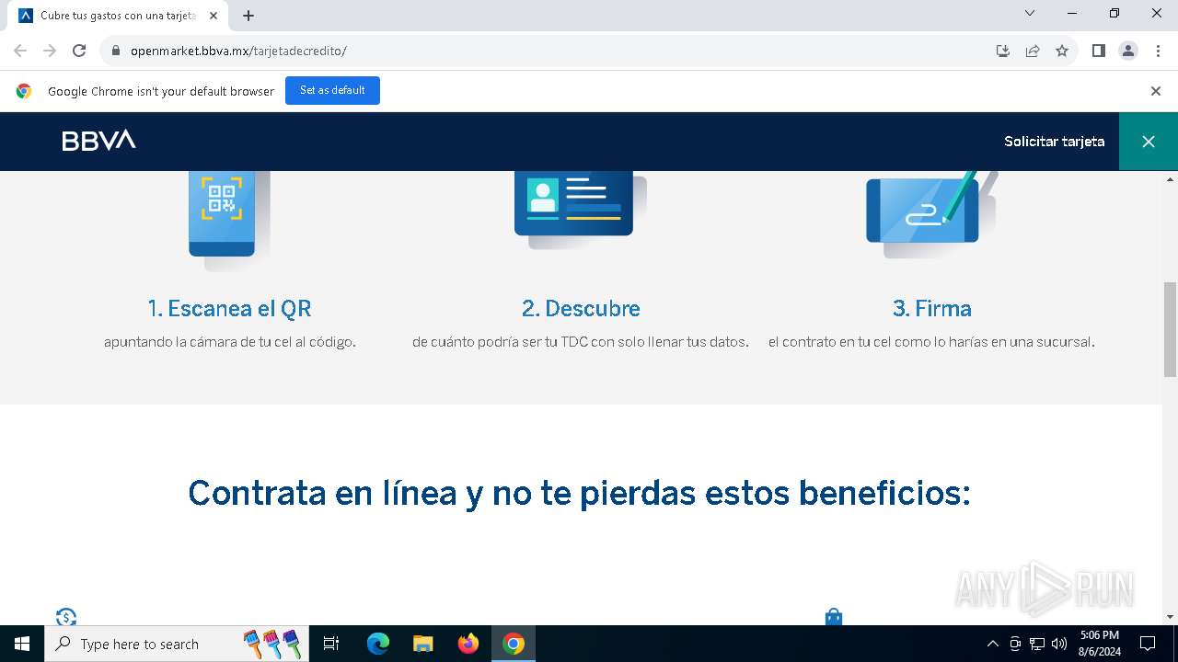The image size is (1178, 662).
Task: Click the page vertical scrollbar thumb
Action: click(1170, 329)
